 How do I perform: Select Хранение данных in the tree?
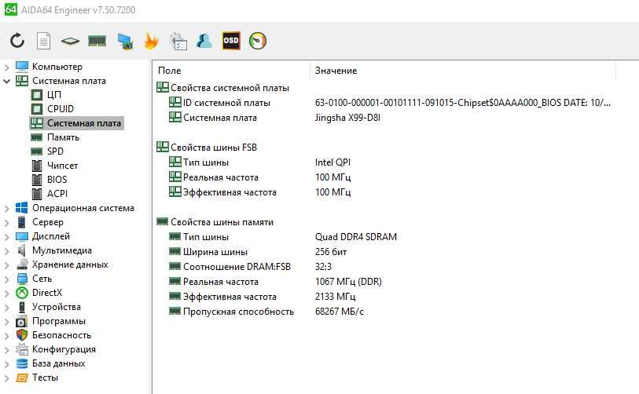point(70,264)
